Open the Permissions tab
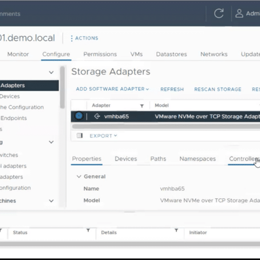 tap(100, 54)
